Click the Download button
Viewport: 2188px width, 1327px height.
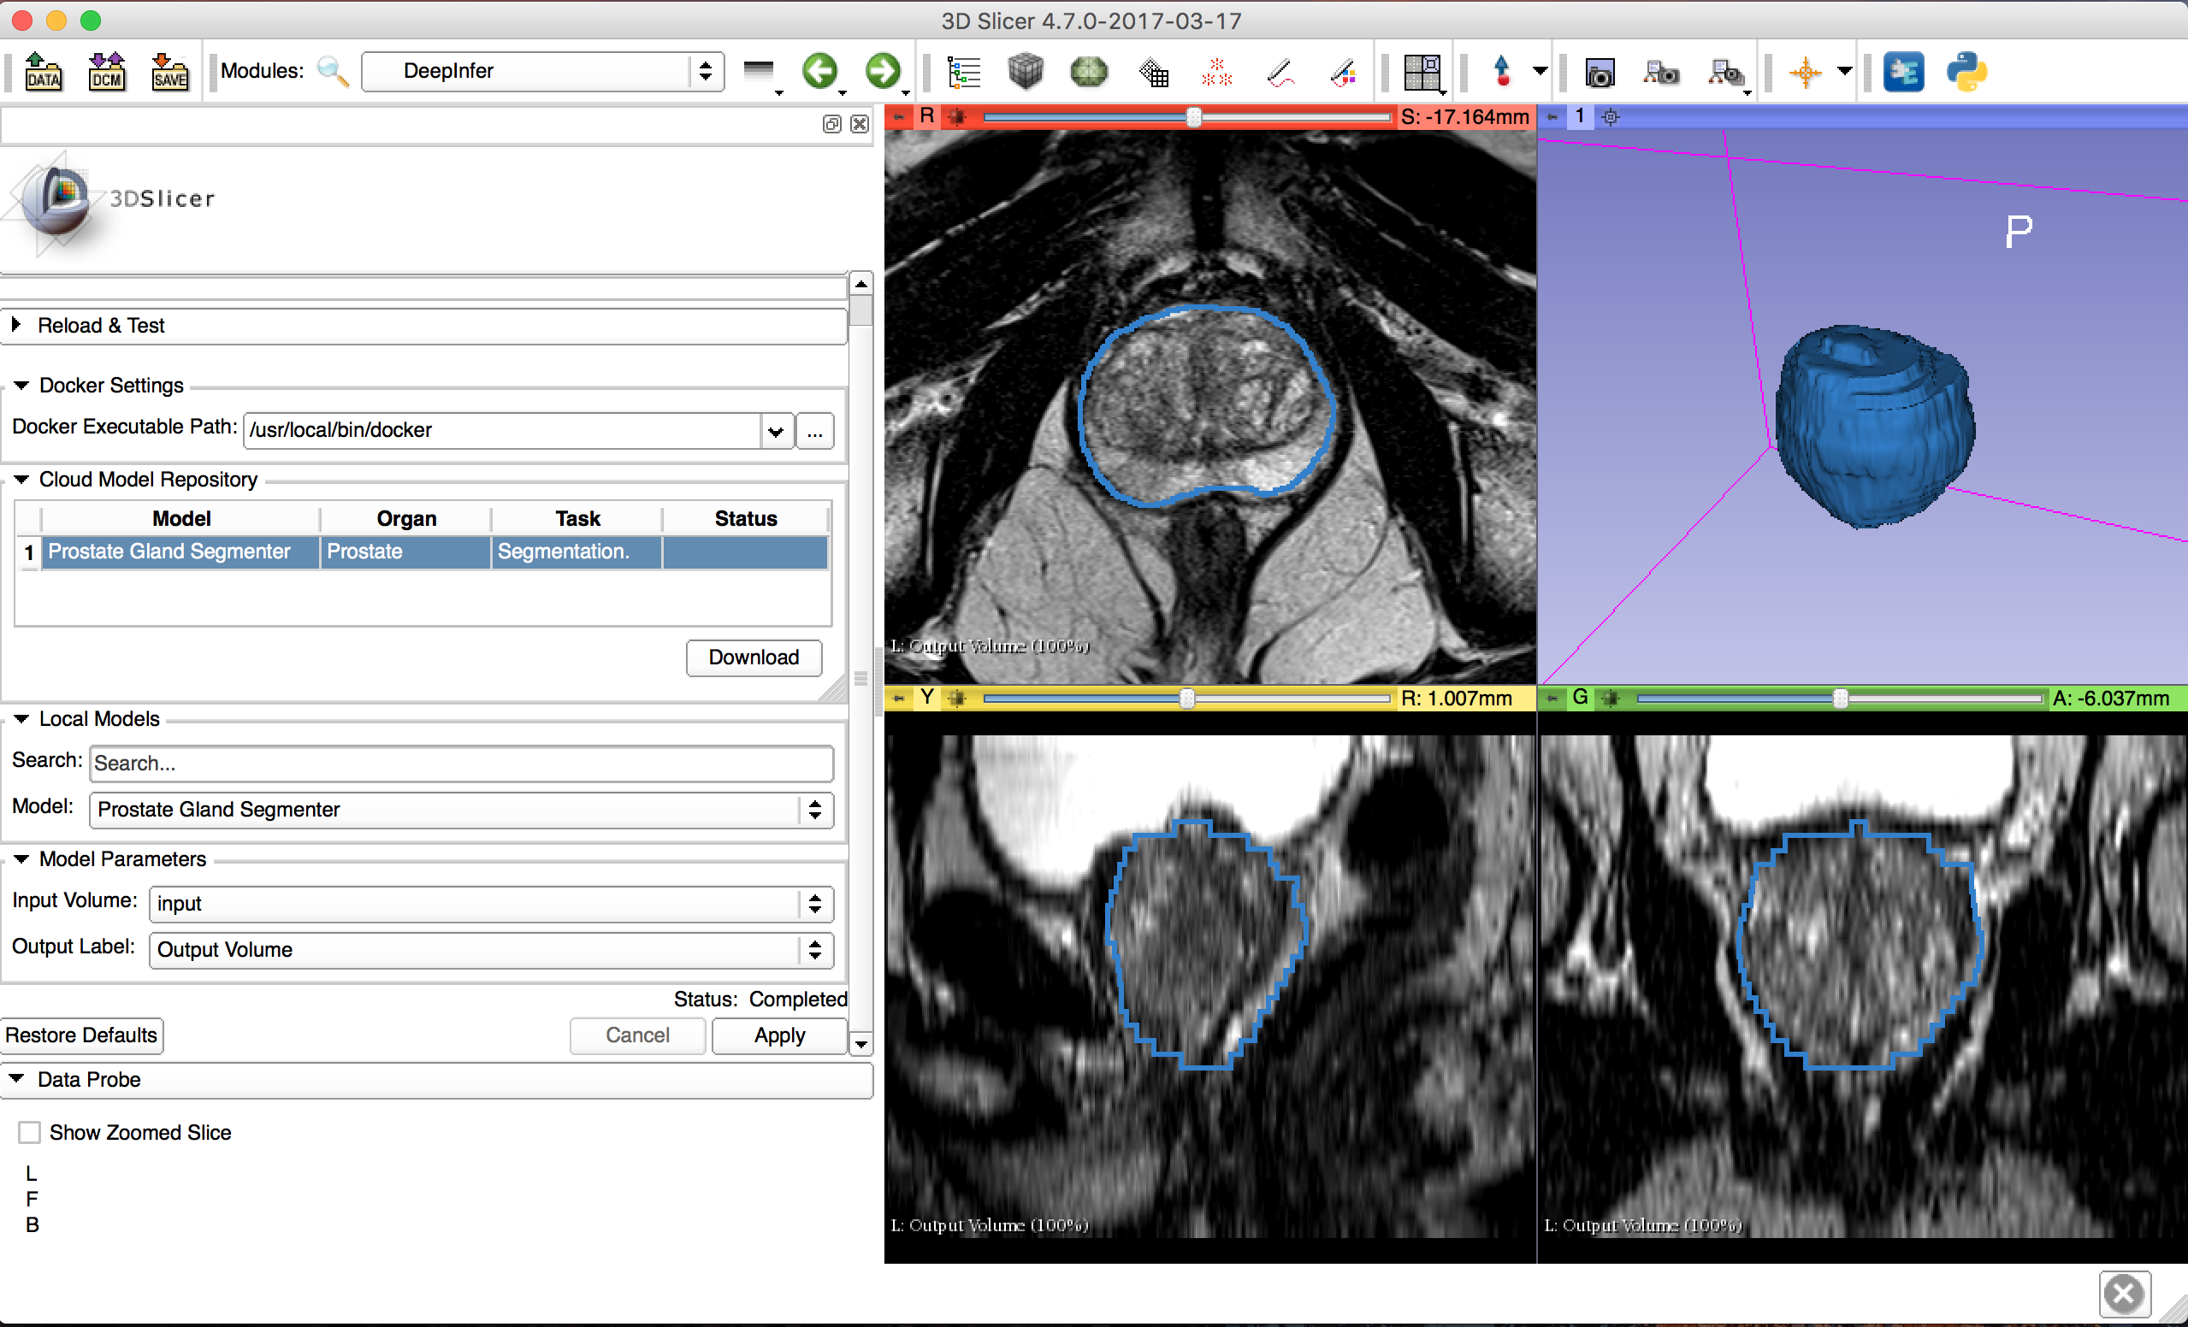(753, 658)
